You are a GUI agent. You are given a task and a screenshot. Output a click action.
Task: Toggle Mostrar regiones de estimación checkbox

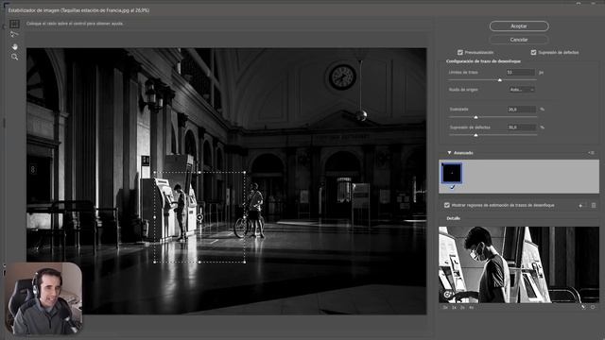pyautogui.click(x=447, y=206)
